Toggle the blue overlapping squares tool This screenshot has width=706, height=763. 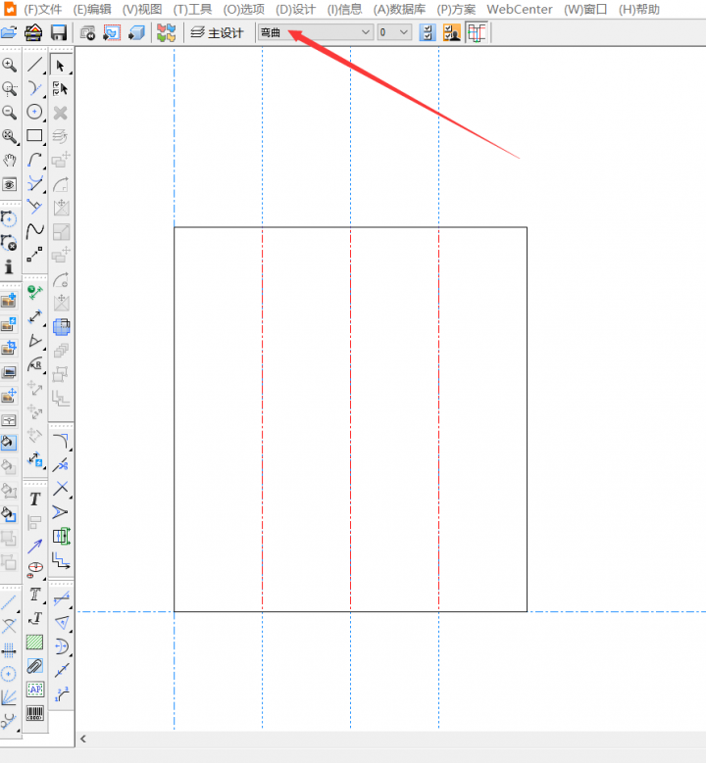tap(61, 327)
